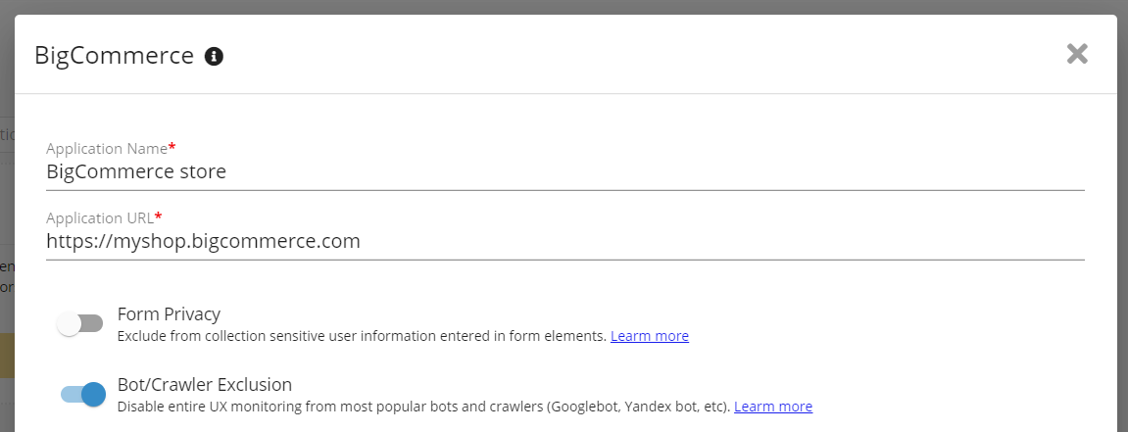Click the Form Privacy heading label
This screenshot has height=432, width=1128.
(169, 314)
